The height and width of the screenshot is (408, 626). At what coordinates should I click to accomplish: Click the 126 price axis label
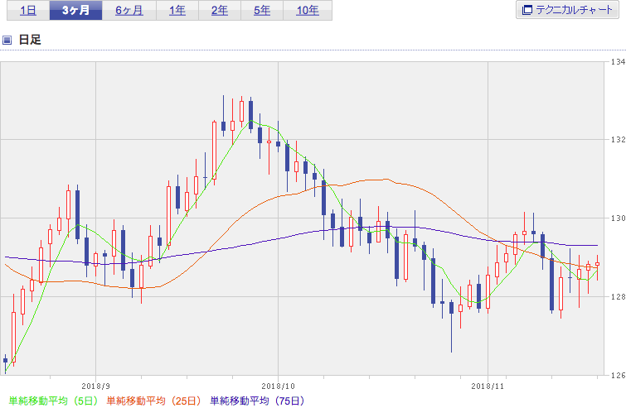[x=618, y=375]
